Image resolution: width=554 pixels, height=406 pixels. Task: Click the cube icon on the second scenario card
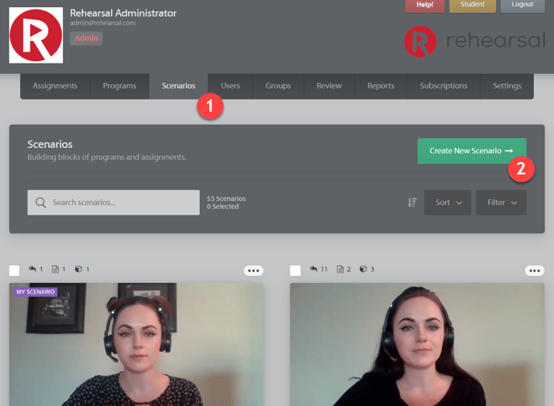[363, 269]
